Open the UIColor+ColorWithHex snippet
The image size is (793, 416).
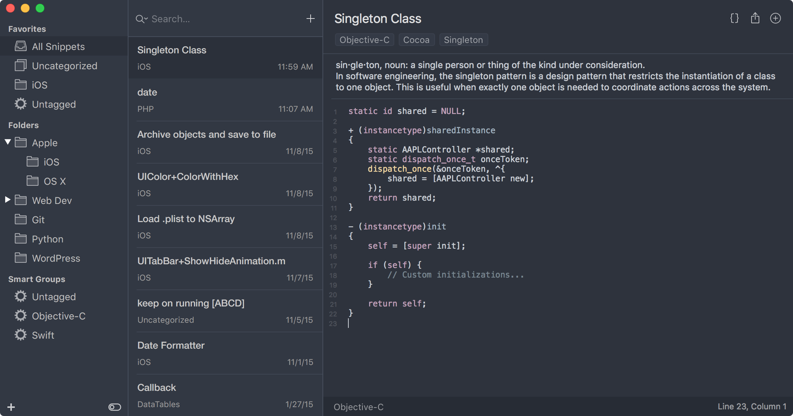point(225,184)
